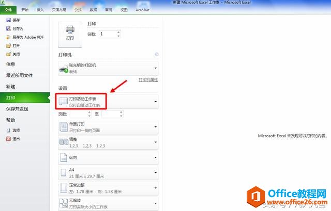Click the large Print (打印) button

[x=70, y=35]
